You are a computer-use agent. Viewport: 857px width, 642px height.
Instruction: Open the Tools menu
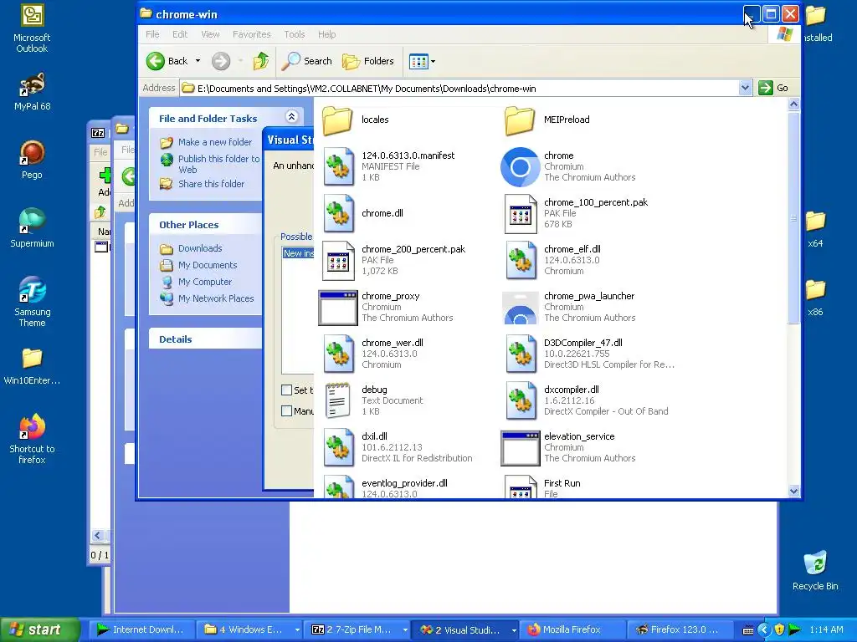click(x=294, y=34)
